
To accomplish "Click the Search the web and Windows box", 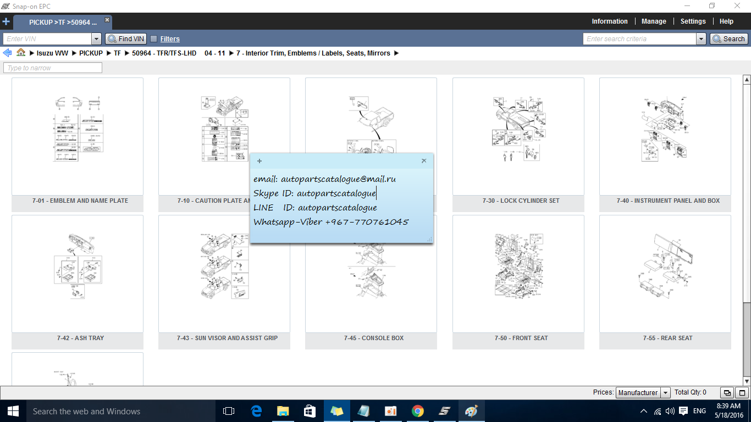I will tap(121, 411).
